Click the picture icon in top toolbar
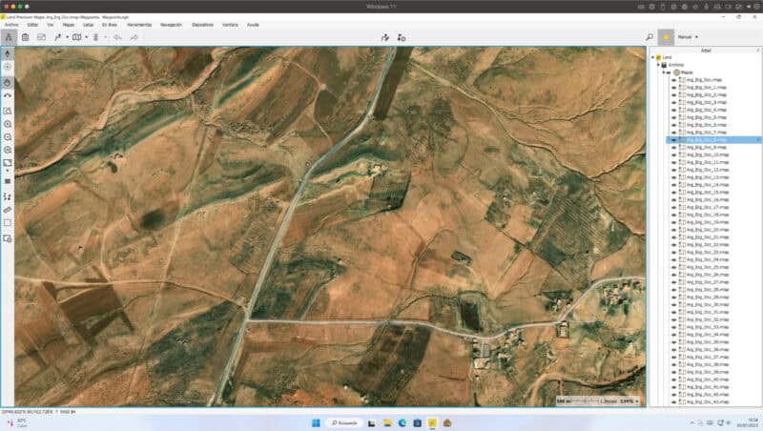This screenshot has width=763, height=431. 41,37
